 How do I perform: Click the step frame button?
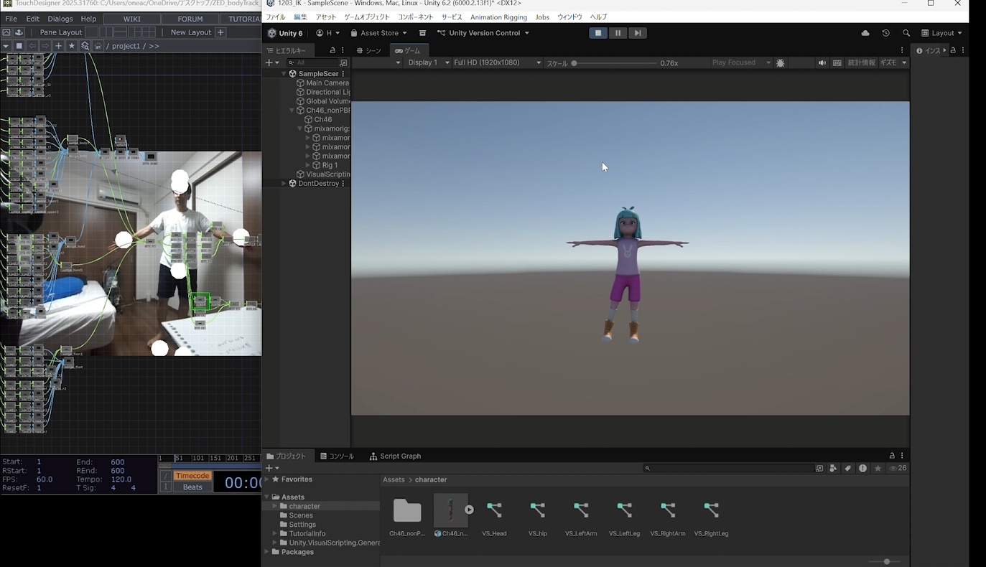pyautogui.click(x=638, y=32)
